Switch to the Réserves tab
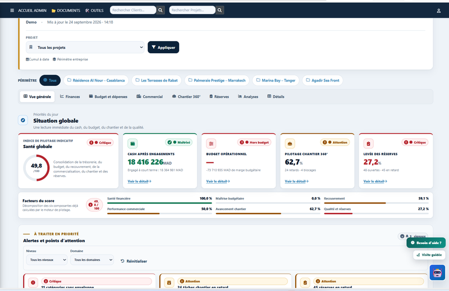The height and width of the screenshot is (291, 449). click(x=219, y=97)
